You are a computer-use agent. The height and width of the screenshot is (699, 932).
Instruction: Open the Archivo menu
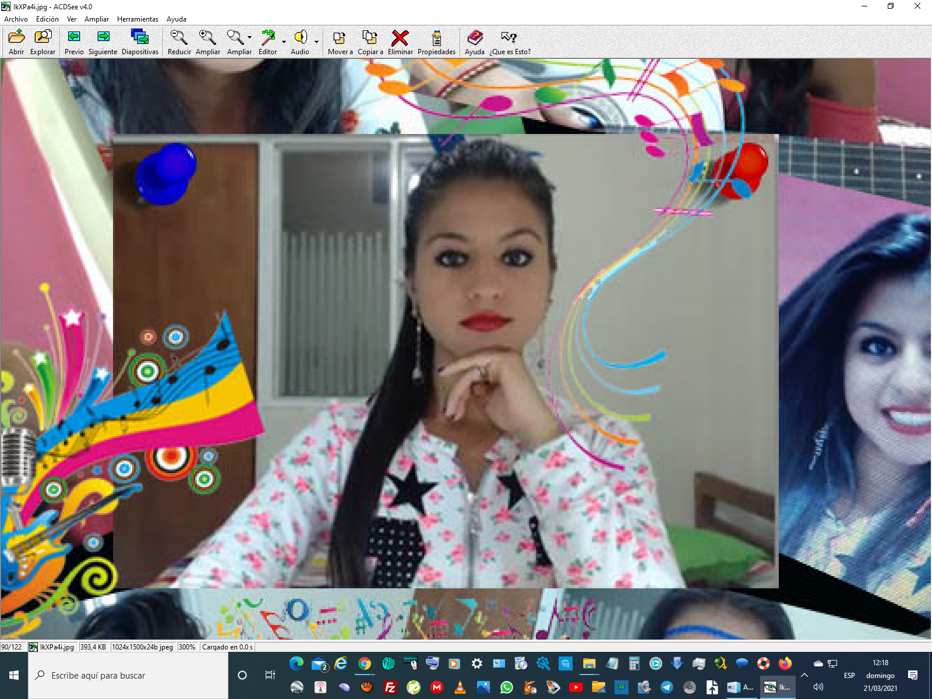(16, 19)
